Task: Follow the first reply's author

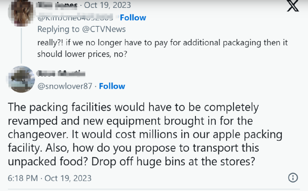Action: pyautogui.click(x=133, y=18)
